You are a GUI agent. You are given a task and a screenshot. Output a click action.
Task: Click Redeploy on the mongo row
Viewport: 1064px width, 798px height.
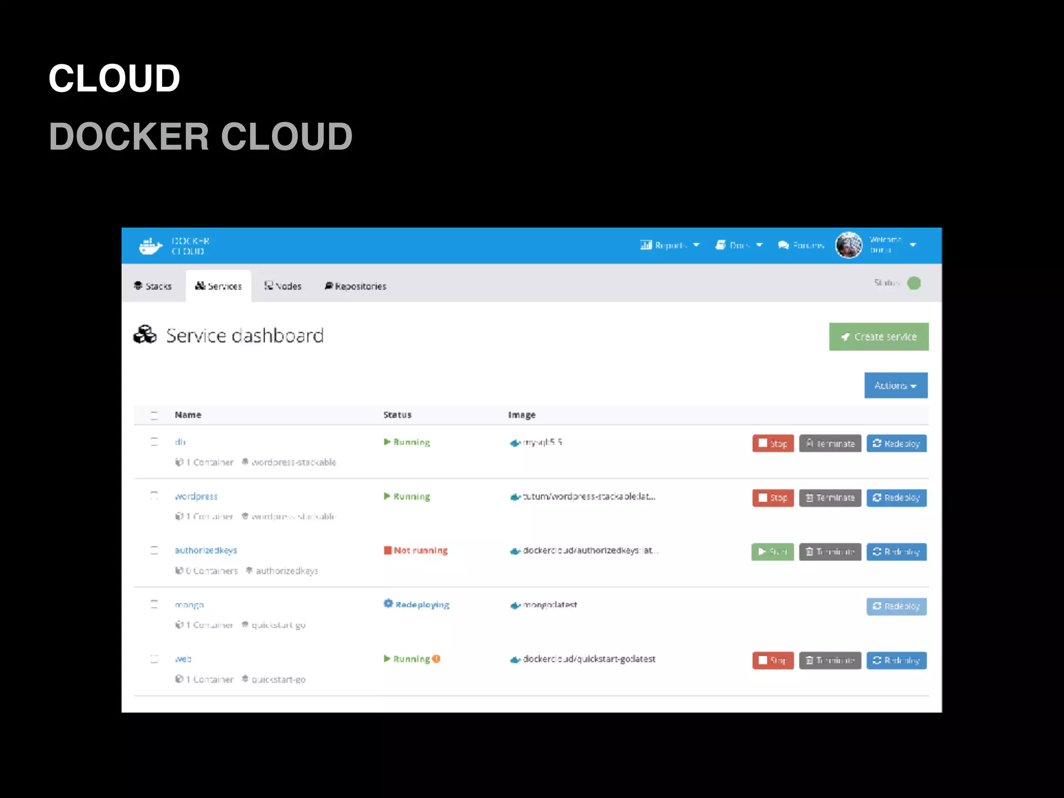tap(897, 606)
